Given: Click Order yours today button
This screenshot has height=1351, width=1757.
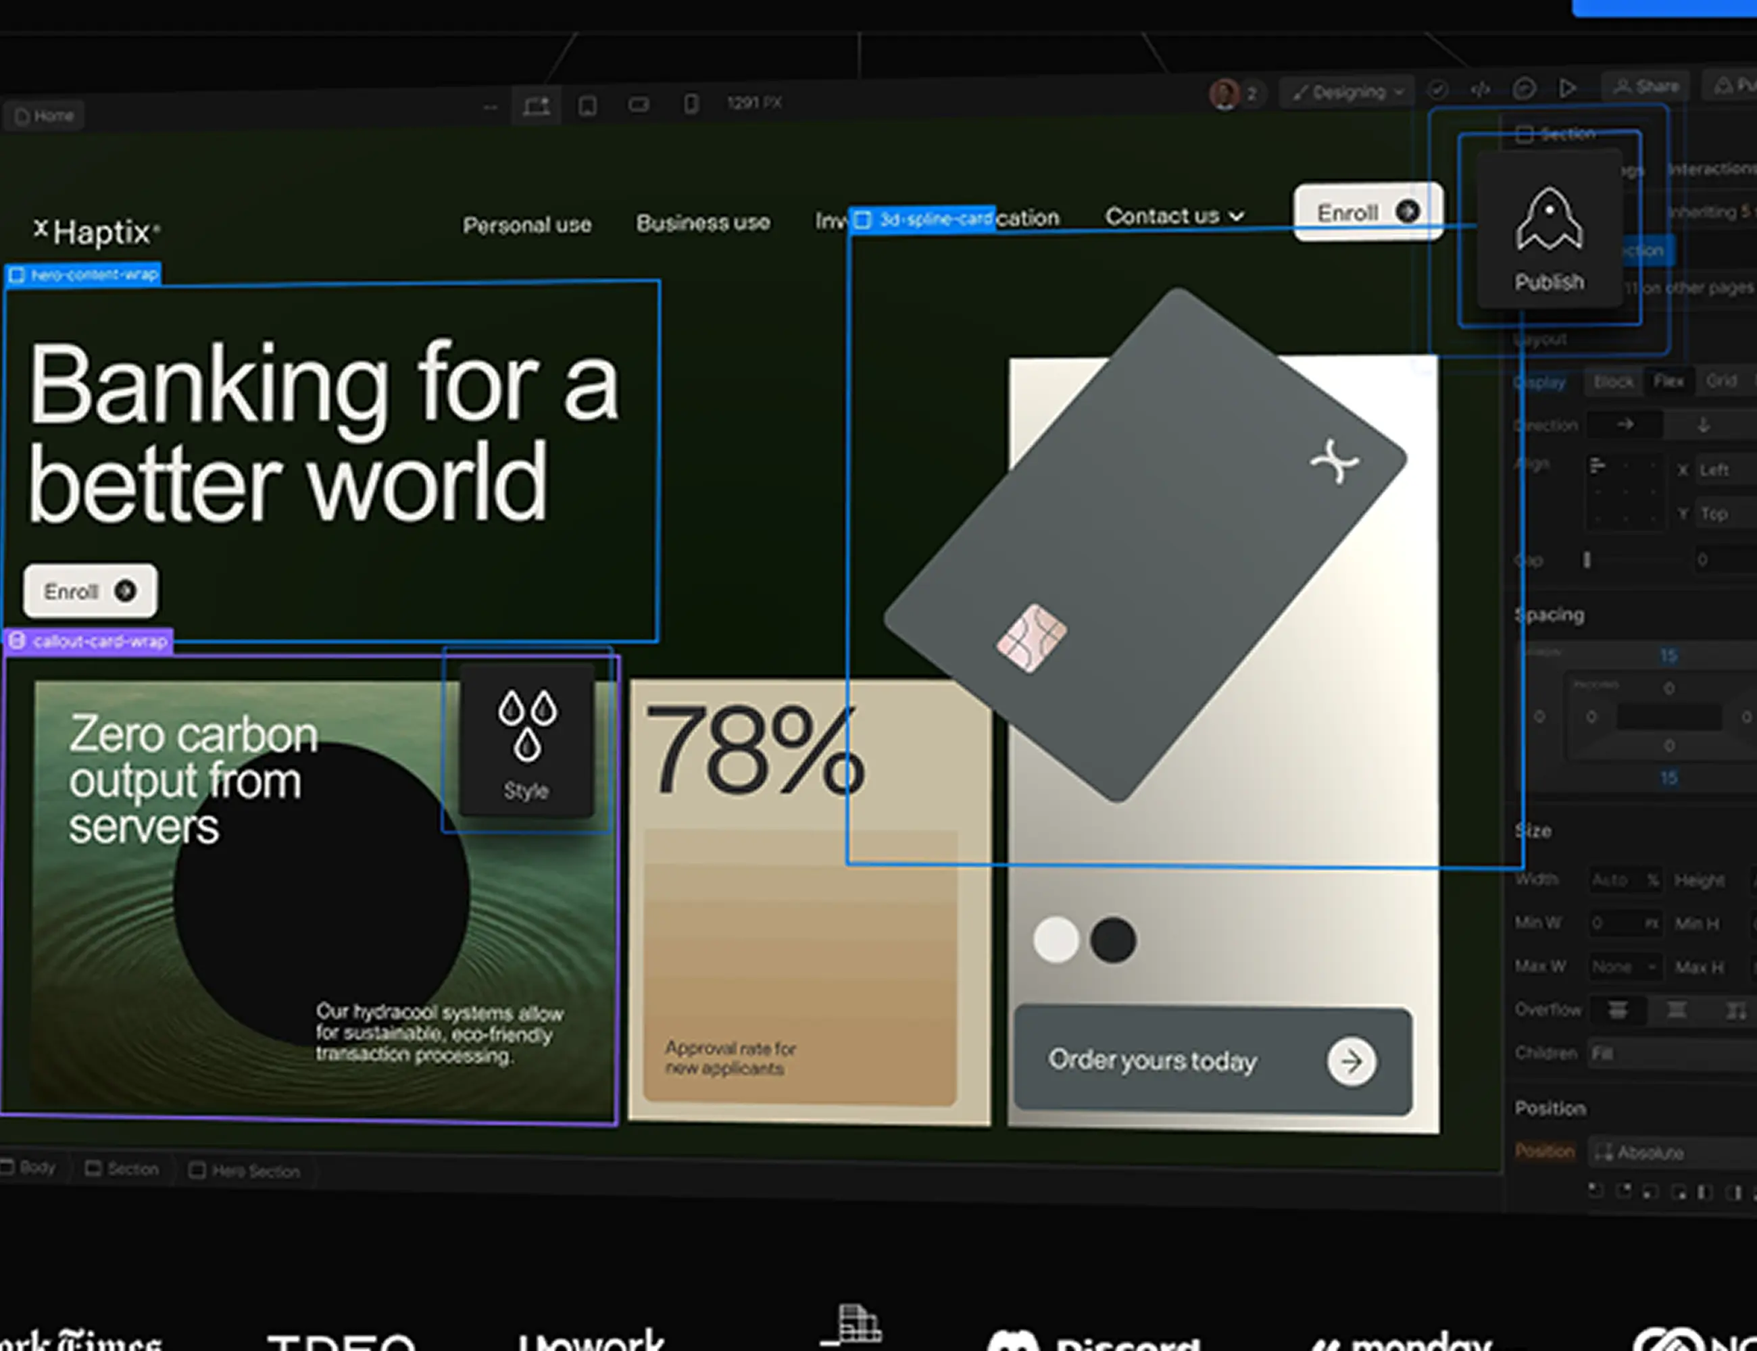Looking at the screenshot, I should pos(1212,1061).
